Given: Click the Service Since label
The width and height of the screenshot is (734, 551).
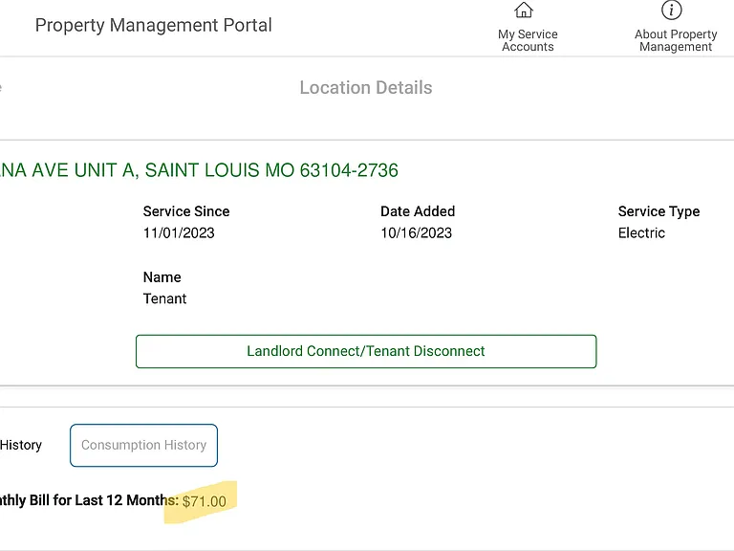Looking at the screenshot, I should point(186,211).
